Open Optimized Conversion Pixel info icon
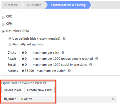The image size is (120, 104). click(45, 83)
